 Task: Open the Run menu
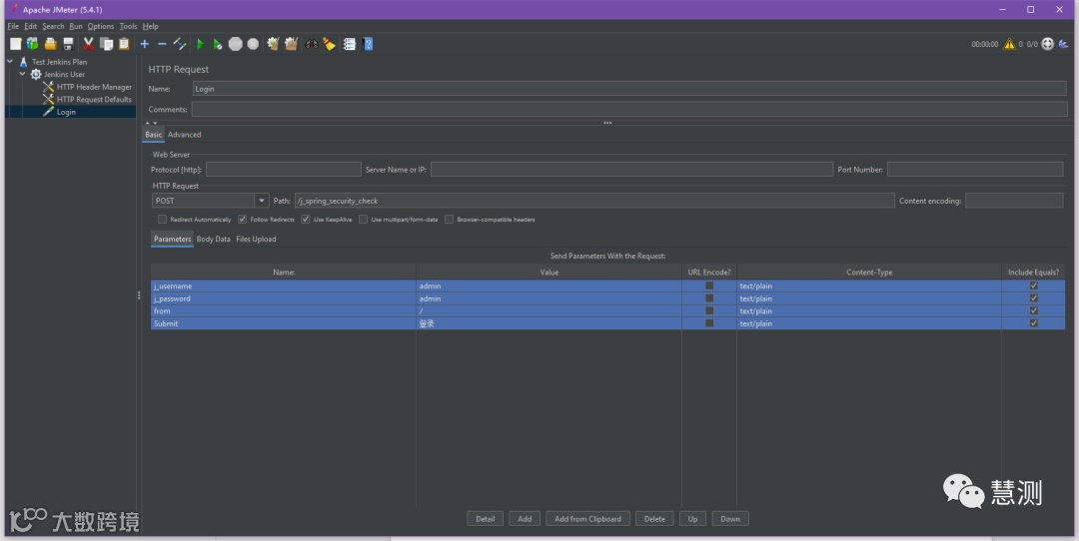[76, 26]
